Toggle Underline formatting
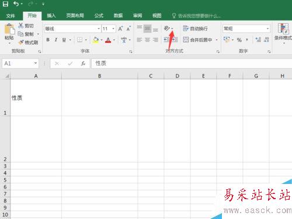292x219 pixels. [64, 40]
